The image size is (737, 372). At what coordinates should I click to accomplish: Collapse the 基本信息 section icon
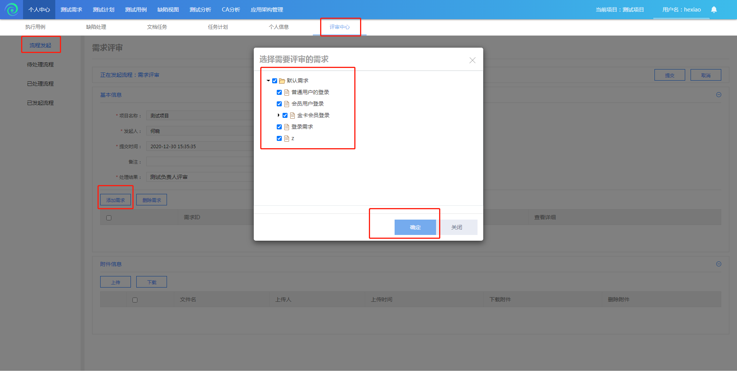719,95
